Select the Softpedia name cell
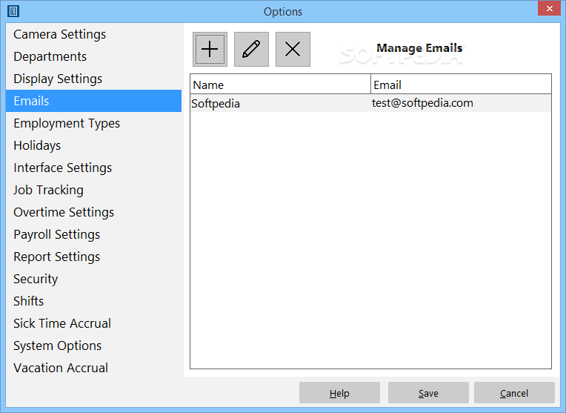This screenshot has width=566, height=413. tap(281, 103)
